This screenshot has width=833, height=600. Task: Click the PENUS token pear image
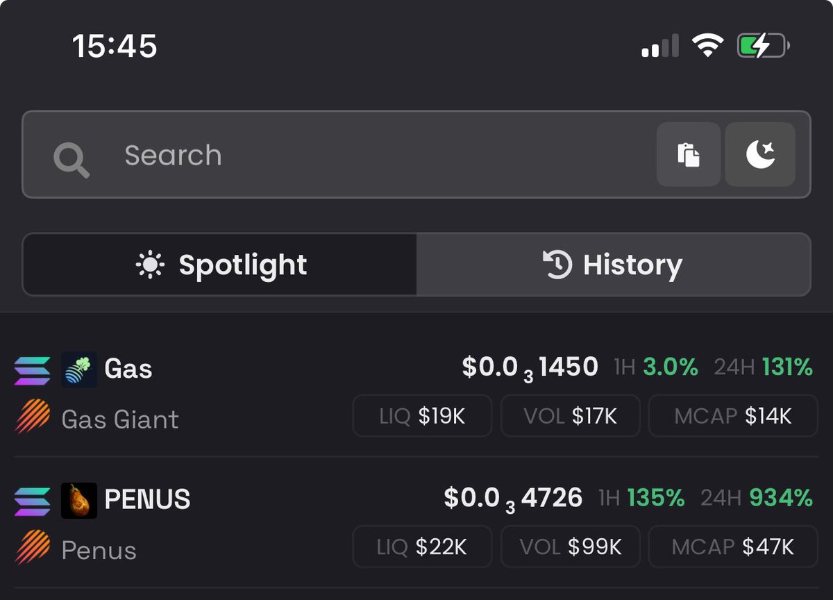(x=78, y=501)
